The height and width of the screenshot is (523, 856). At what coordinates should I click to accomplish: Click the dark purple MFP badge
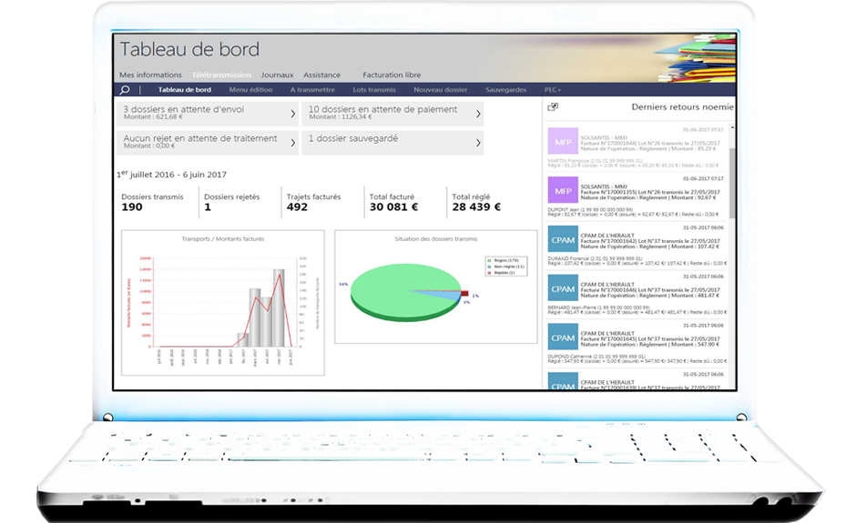click(563, 190)
